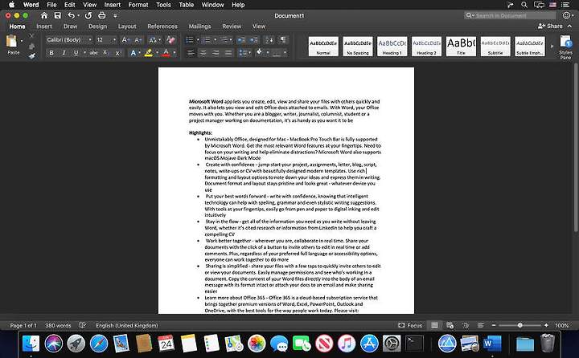579x358 pixels.
Task: Apply yellow text highlight colour
Action: (149, 53)
